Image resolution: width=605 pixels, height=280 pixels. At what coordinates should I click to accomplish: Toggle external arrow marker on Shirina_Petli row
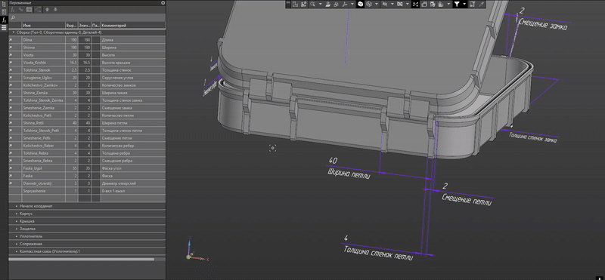(11, 123)
